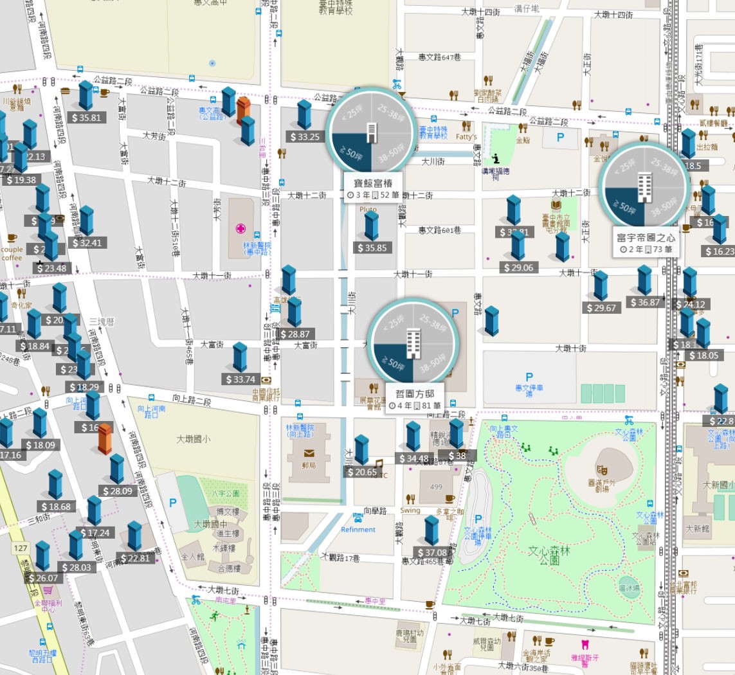Image resolution: width=735 pixels, height=675 pixels.
Task: Click the $18.84 price tag
Action: coord(35,346)
